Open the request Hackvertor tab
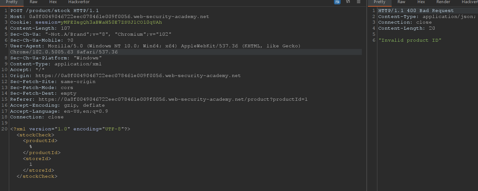 pos(79,2)
